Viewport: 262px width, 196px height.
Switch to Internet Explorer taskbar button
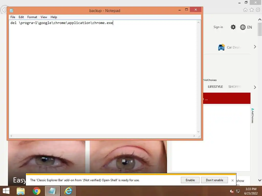click(68, 191)
